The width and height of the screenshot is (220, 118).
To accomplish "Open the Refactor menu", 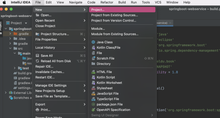I will [x=107, y=2].
